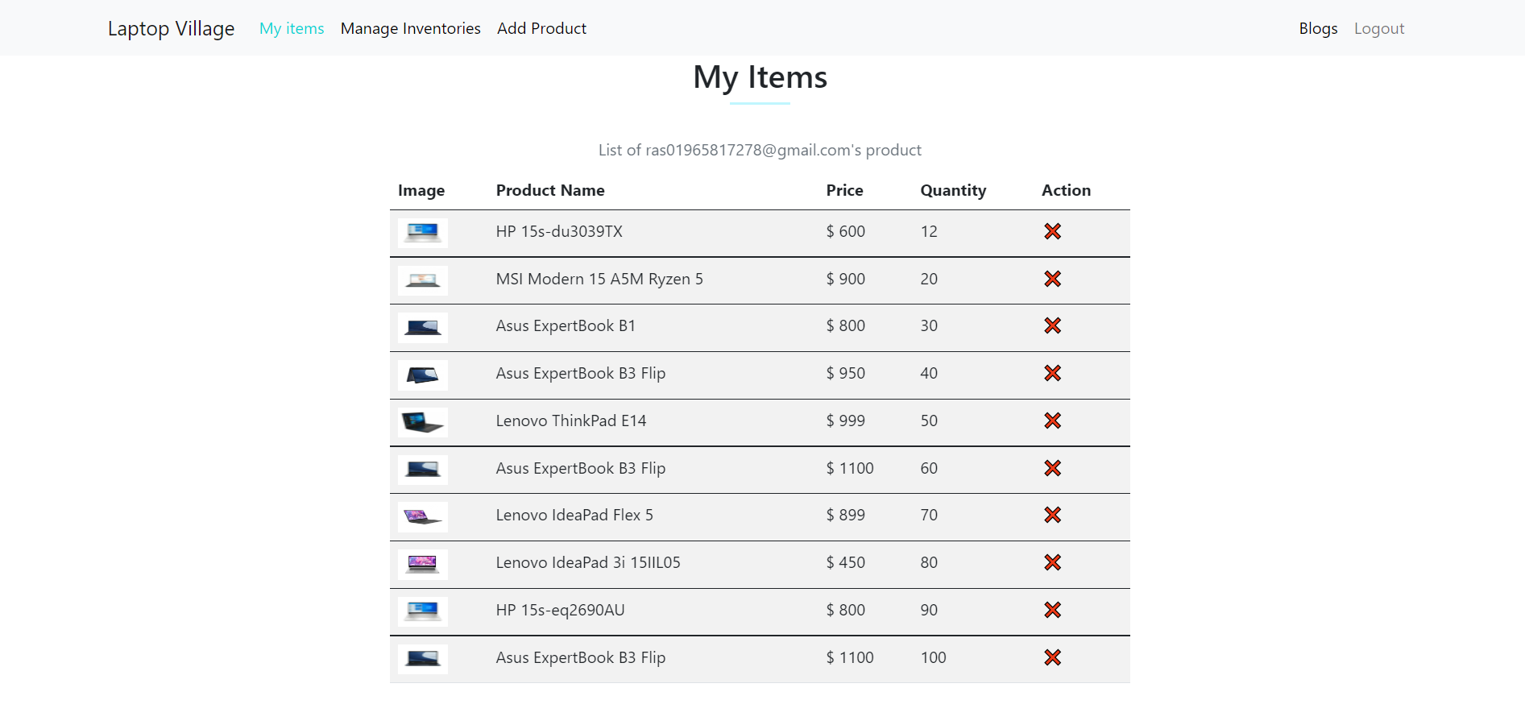
Task: Delete the MSI Modern 15 A5M Ryzen 5 item
Action: (x=1052, y=279)
